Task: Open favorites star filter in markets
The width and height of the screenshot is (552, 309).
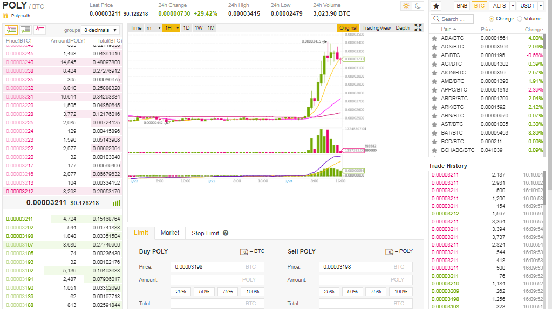Action: pyautogui.click(x=436, y=6)
